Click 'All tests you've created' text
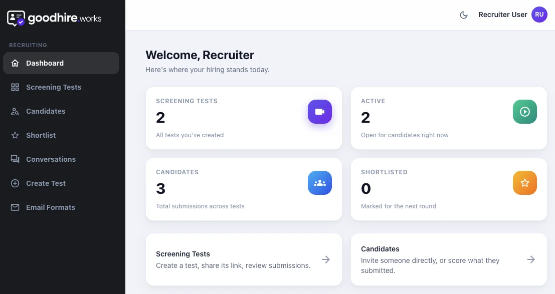Viewport: 555px width, 294px height. (x=190, y=135)
